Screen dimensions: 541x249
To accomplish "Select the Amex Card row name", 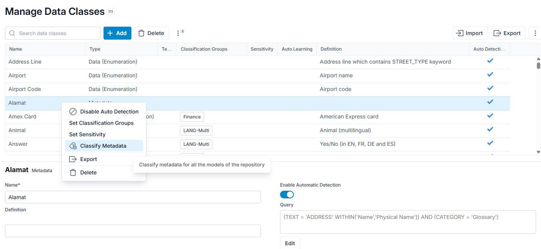I will coord(22,117).
